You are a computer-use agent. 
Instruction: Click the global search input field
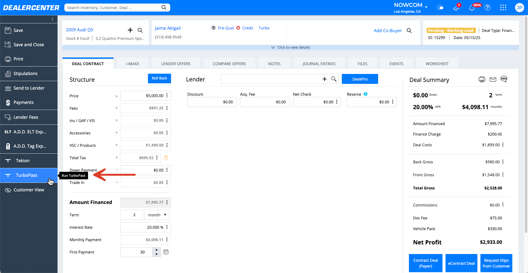tap(113, 7)
